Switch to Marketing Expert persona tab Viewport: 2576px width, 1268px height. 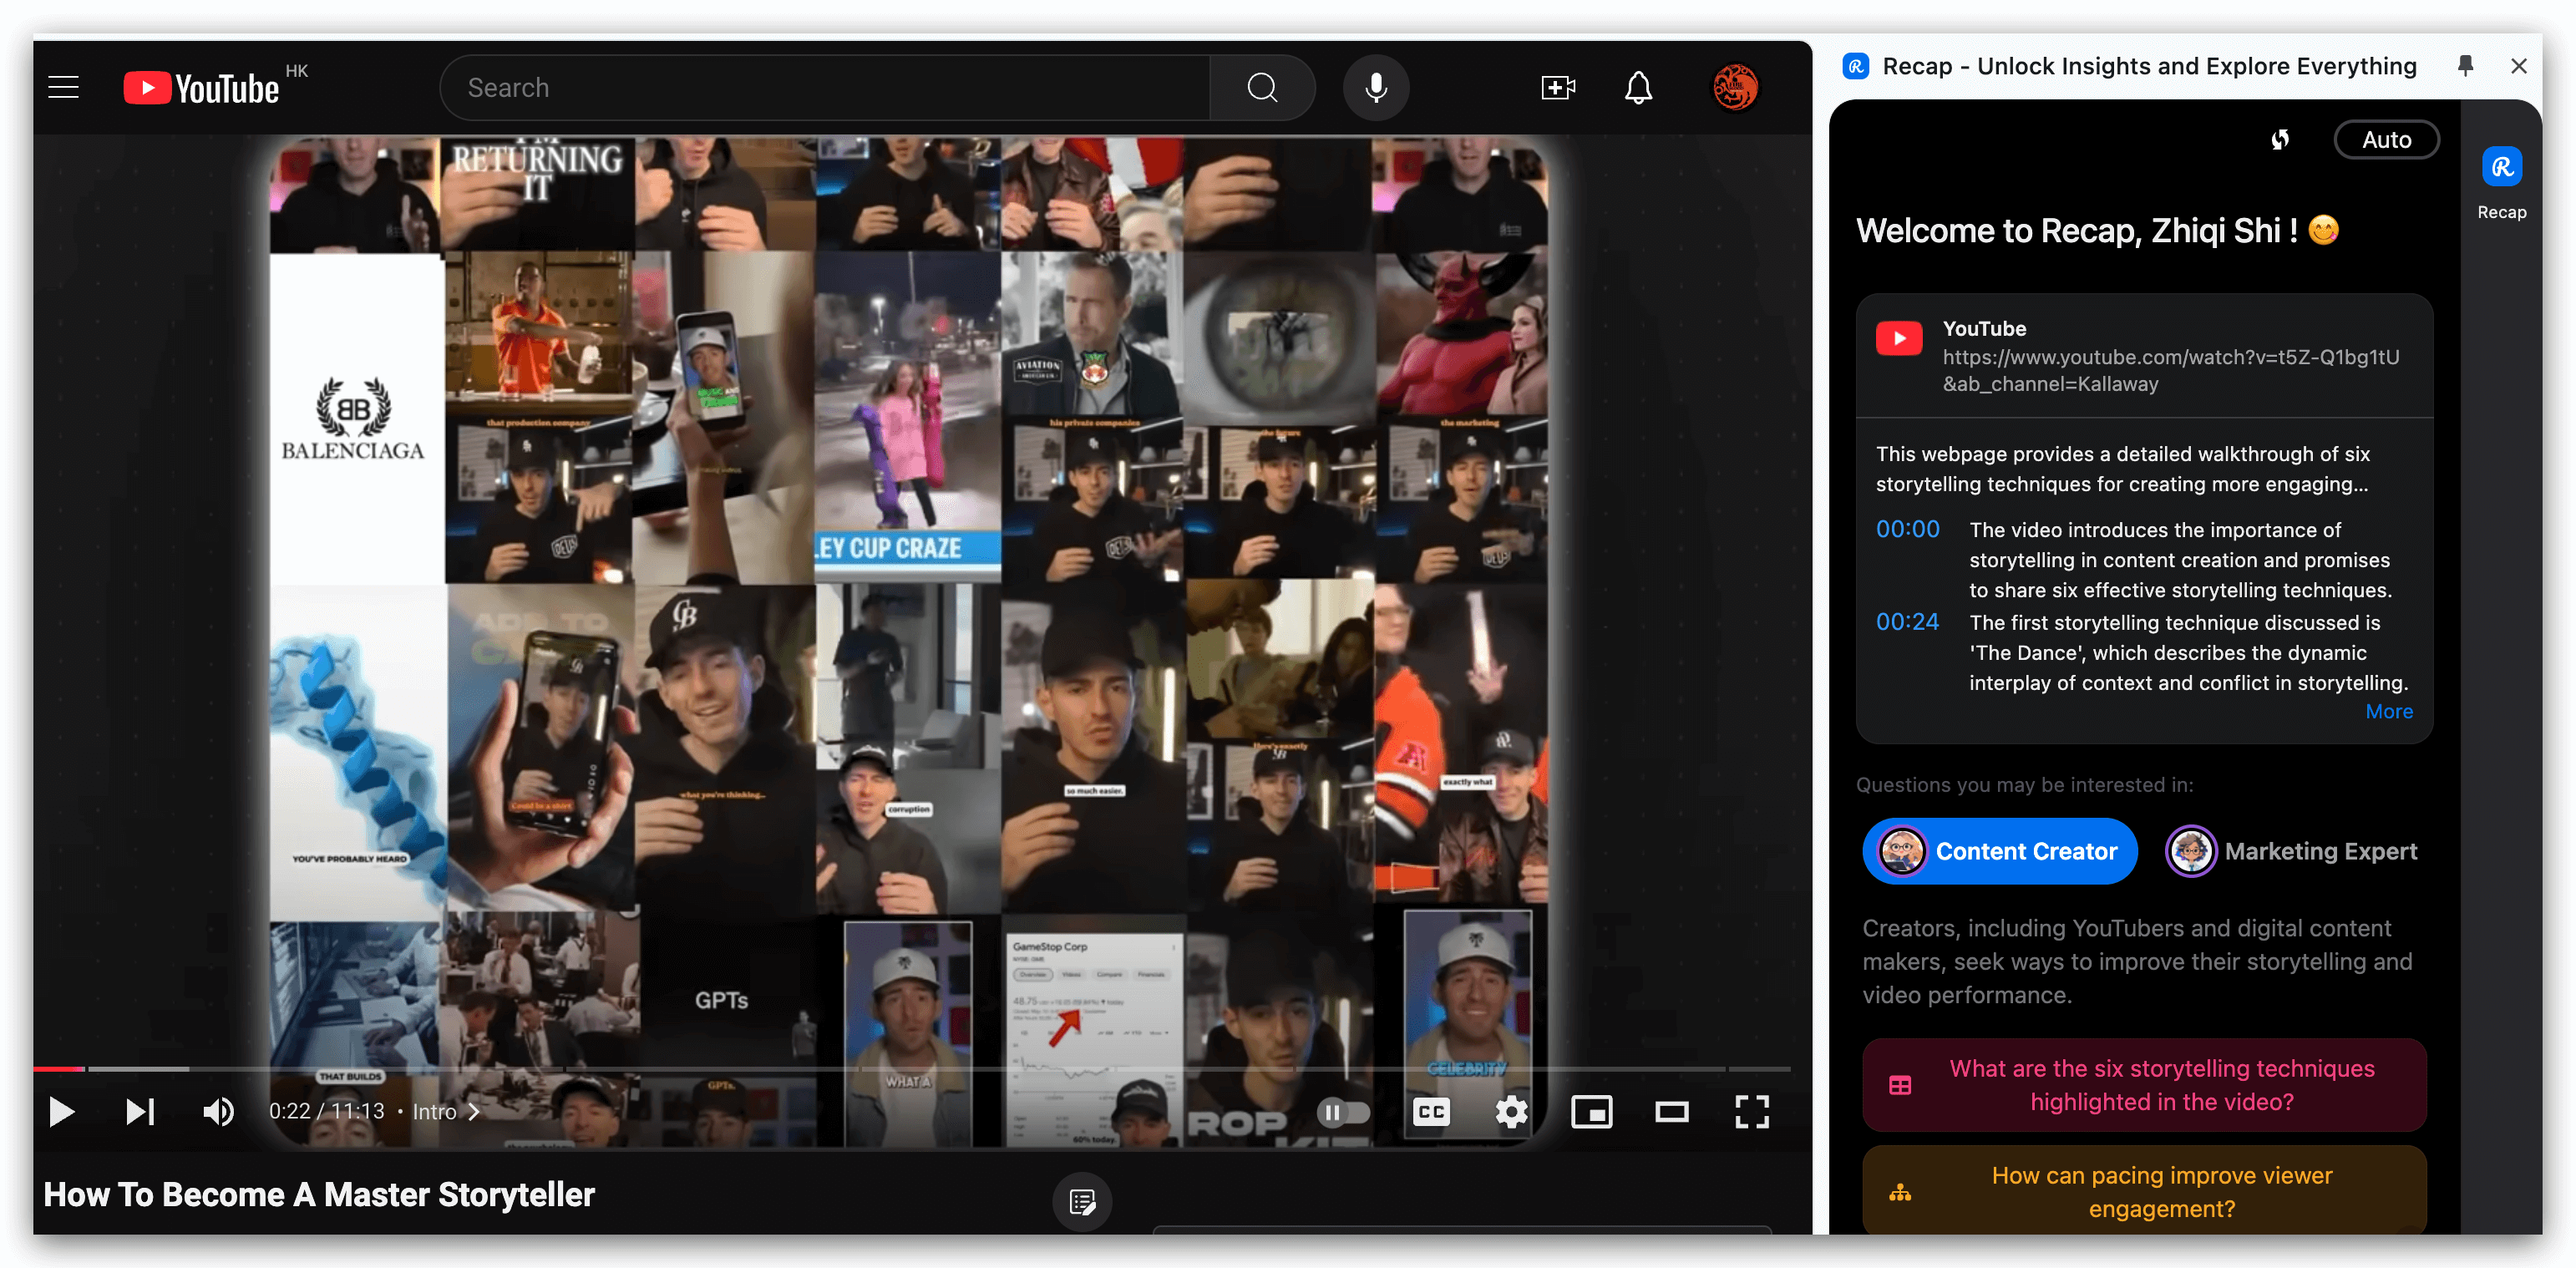pyautogui.click(x=2291, y=851)
